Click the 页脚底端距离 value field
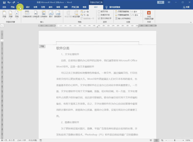 click(x=135, y=15)
